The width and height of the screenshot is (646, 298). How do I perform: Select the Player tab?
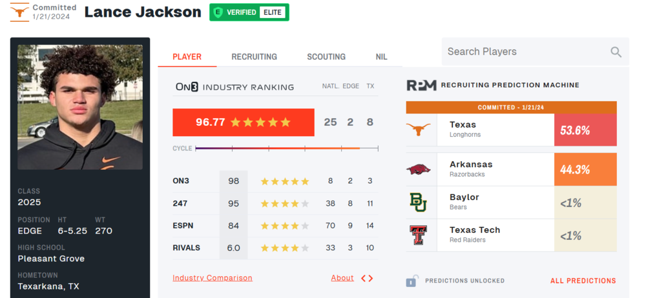187,57
